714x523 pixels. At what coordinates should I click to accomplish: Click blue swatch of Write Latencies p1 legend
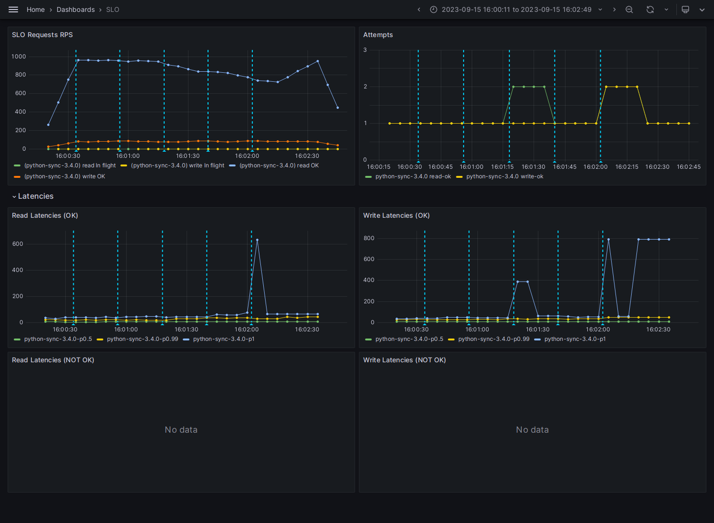click(537, 339)
